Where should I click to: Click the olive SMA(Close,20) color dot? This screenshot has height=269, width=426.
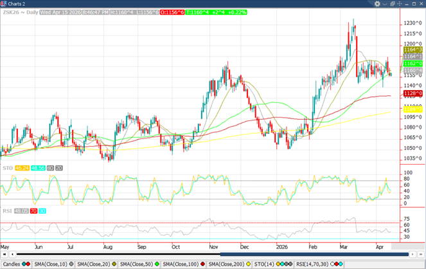coord(114,264)
